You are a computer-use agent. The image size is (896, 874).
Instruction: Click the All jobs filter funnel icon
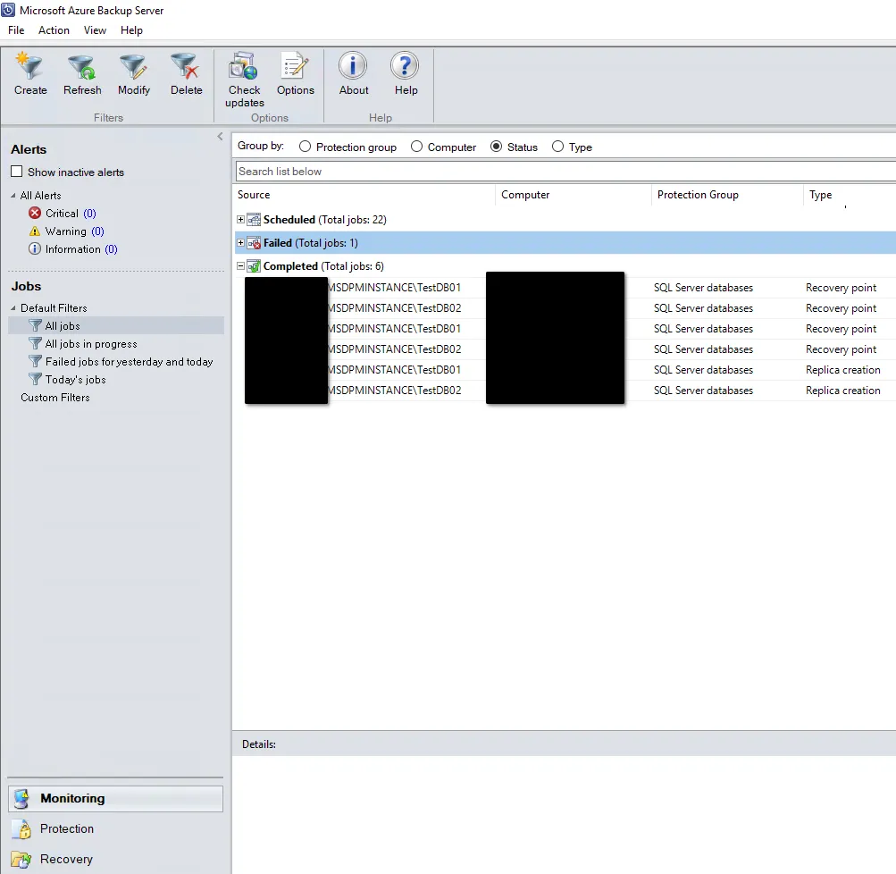click(x=36, y=325)
